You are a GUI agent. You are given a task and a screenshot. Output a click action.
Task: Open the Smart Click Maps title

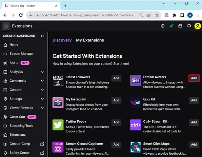tap(156, 144)
